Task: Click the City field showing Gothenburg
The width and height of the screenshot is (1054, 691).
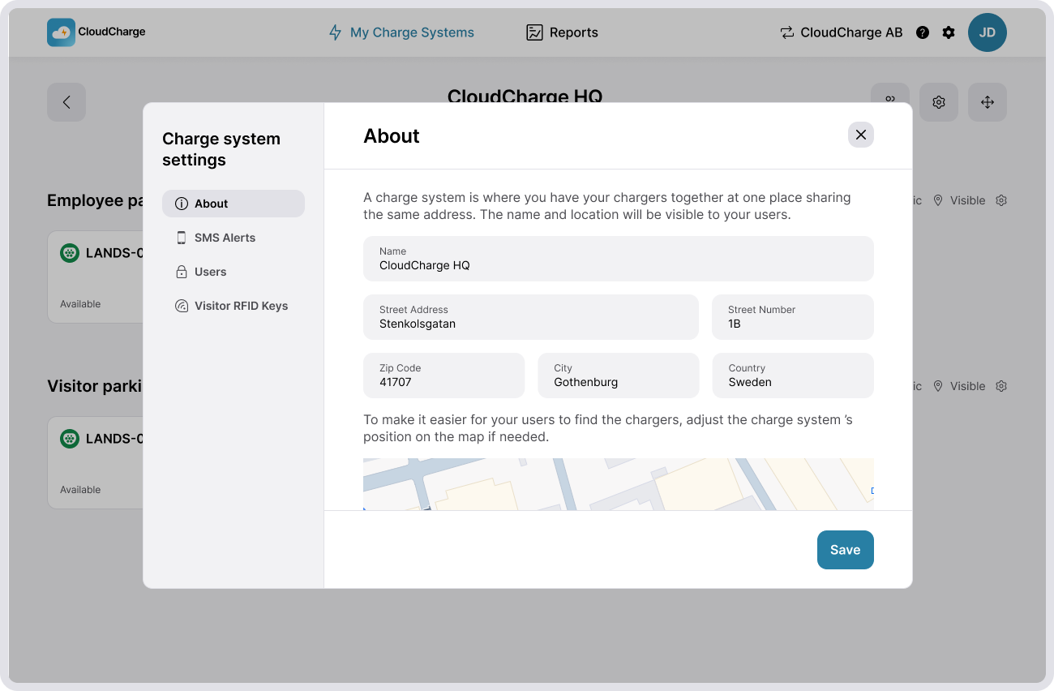Action: [619, 376]
